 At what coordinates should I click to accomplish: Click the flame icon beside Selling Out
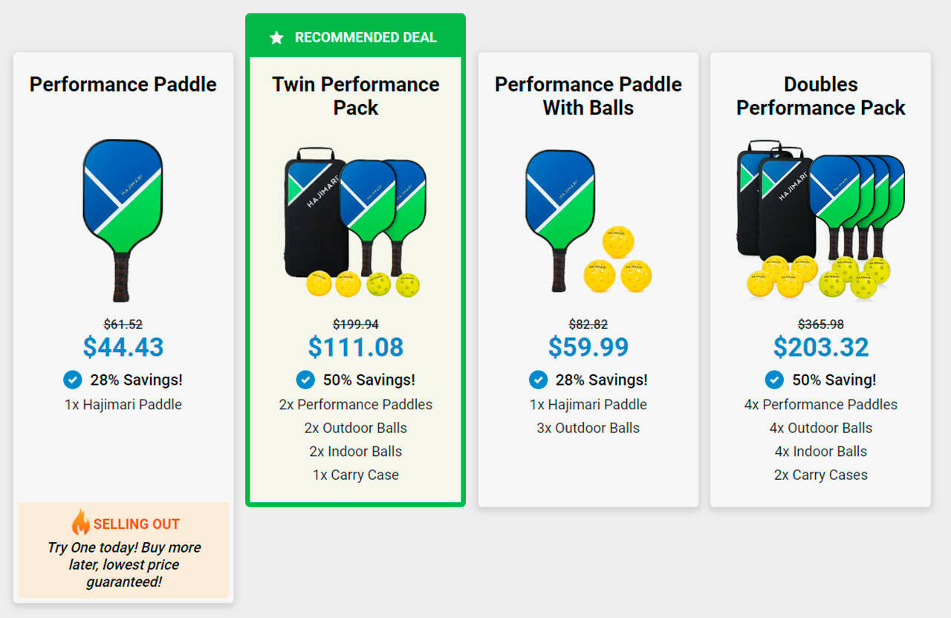[80, 522]
